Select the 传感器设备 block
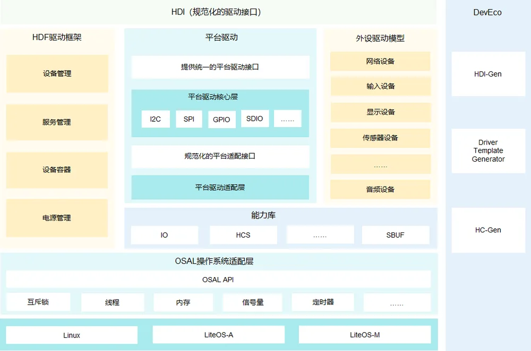The height and width of the screenshot is (351, 531). pyautogui.click(x=380, y=138)
